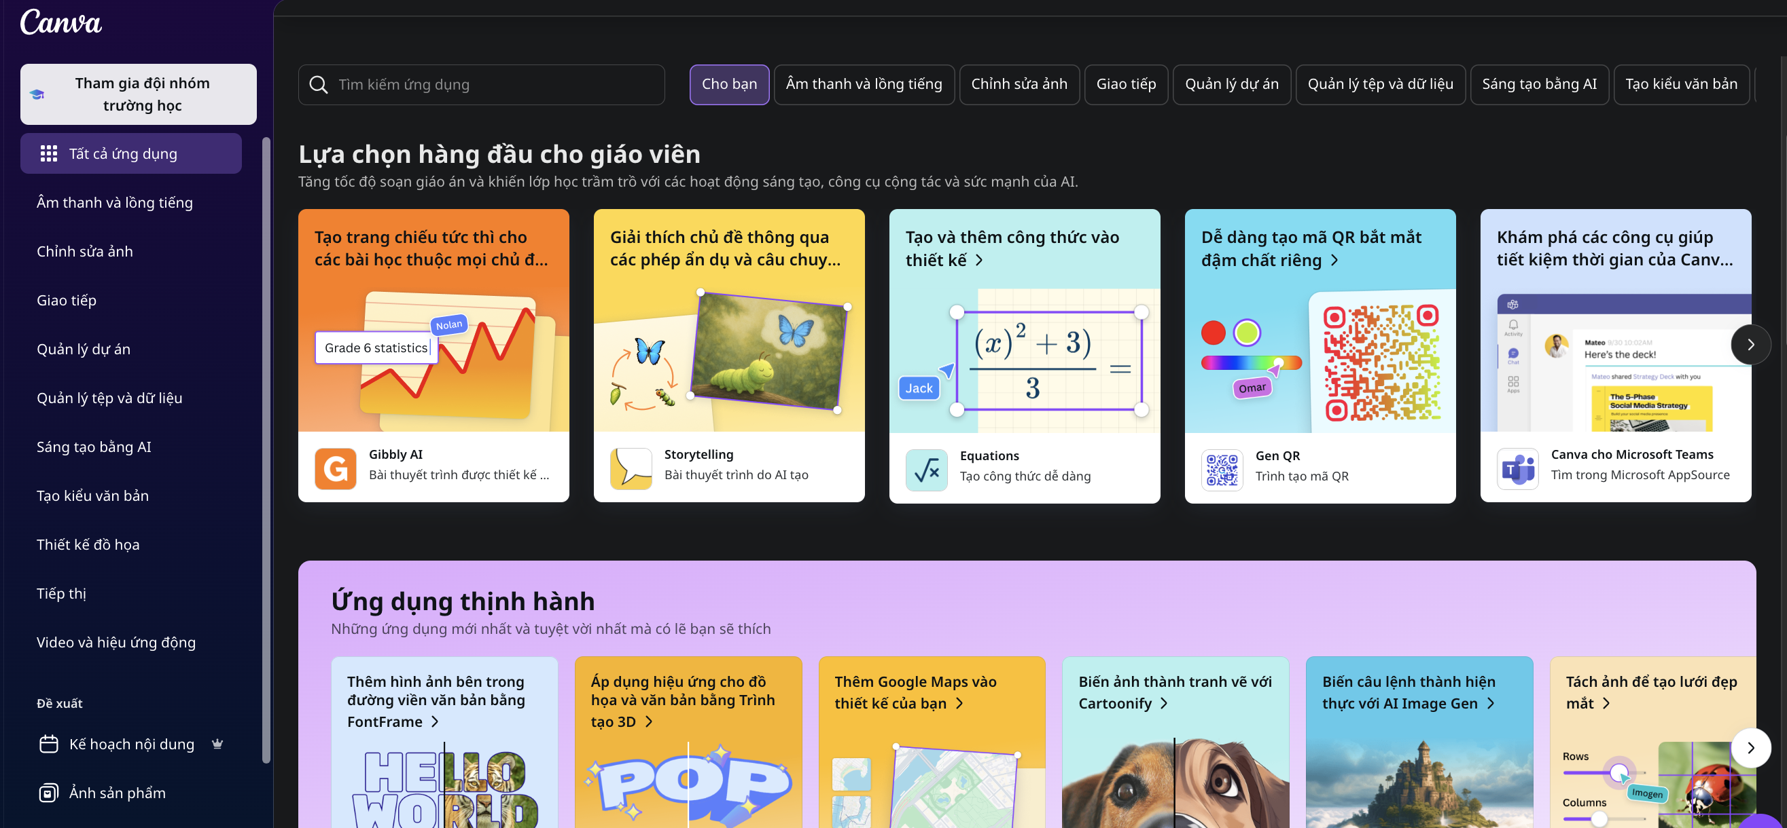Show next trending apps with arrow
Screen dimensions: 1787x828
pos(1750,747)
